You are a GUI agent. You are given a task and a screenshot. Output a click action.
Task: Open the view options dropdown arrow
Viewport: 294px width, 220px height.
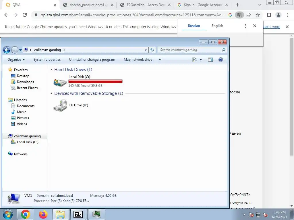click(201, 60)
